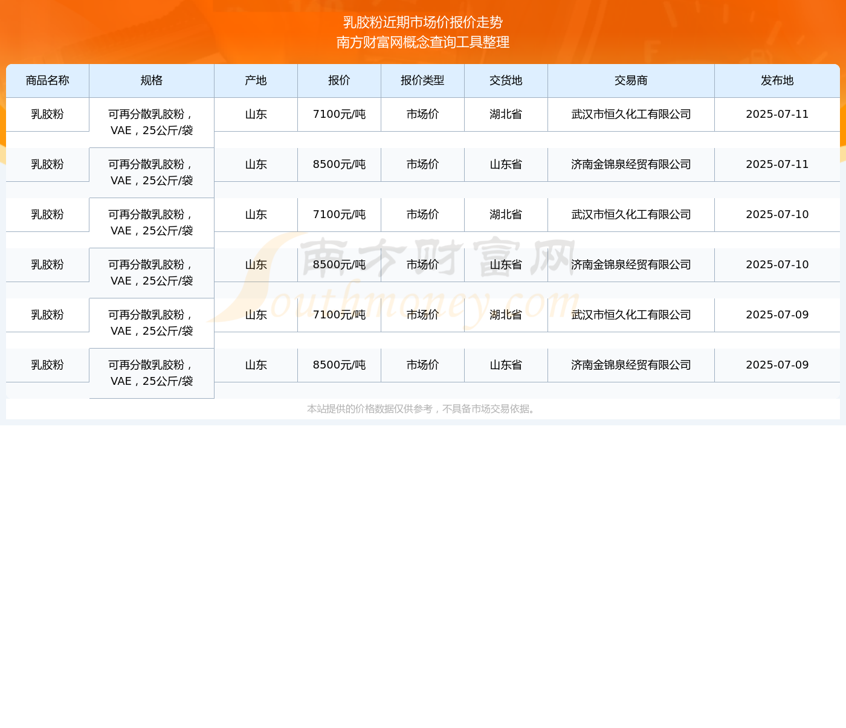Image resolution: width=846 pixels, height=728 pixels.
Task: Click 山东 origin in the 2025-07-09 济南 row
Action: [x=256, y=365]
